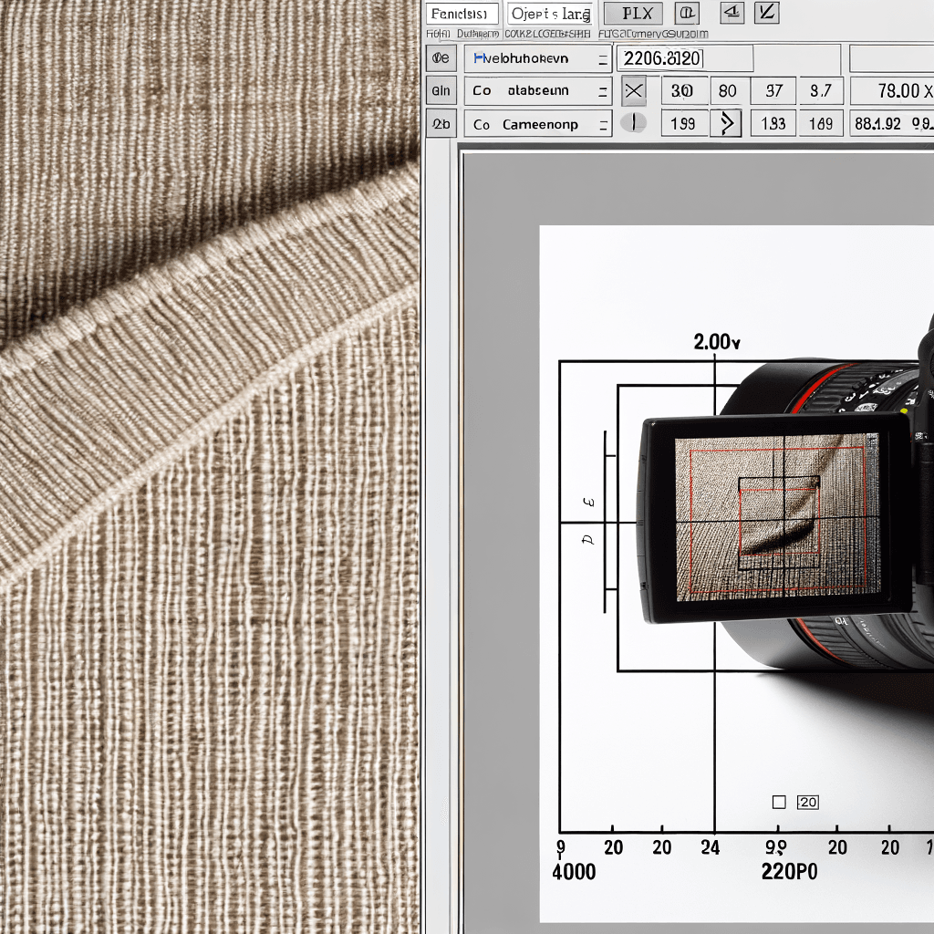
Task: Open the 'Co atabseunn' dropdown
Action: pos(538,90)
